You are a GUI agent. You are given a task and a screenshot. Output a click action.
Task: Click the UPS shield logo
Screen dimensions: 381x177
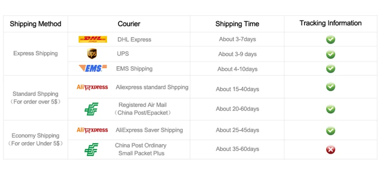coord(92,54)
